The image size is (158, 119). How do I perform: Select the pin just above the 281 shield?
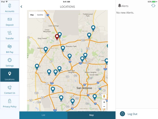(x=85, y=56)
